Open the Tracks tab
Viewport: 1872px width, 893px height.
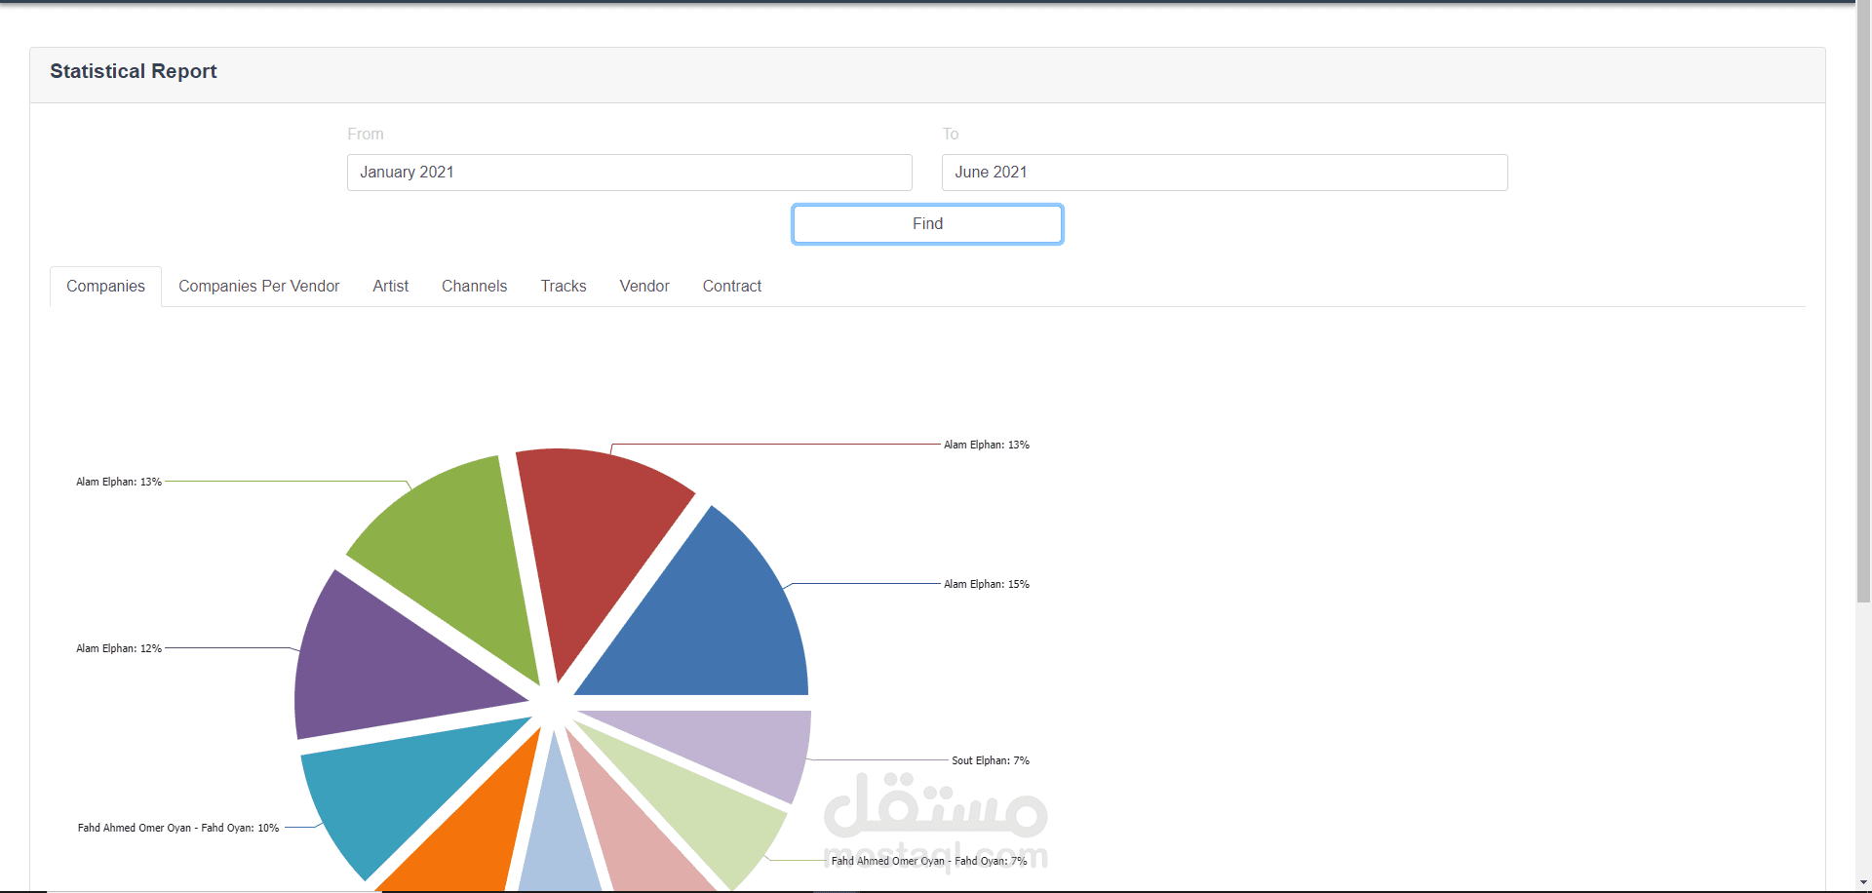click(x=564, y=287)
